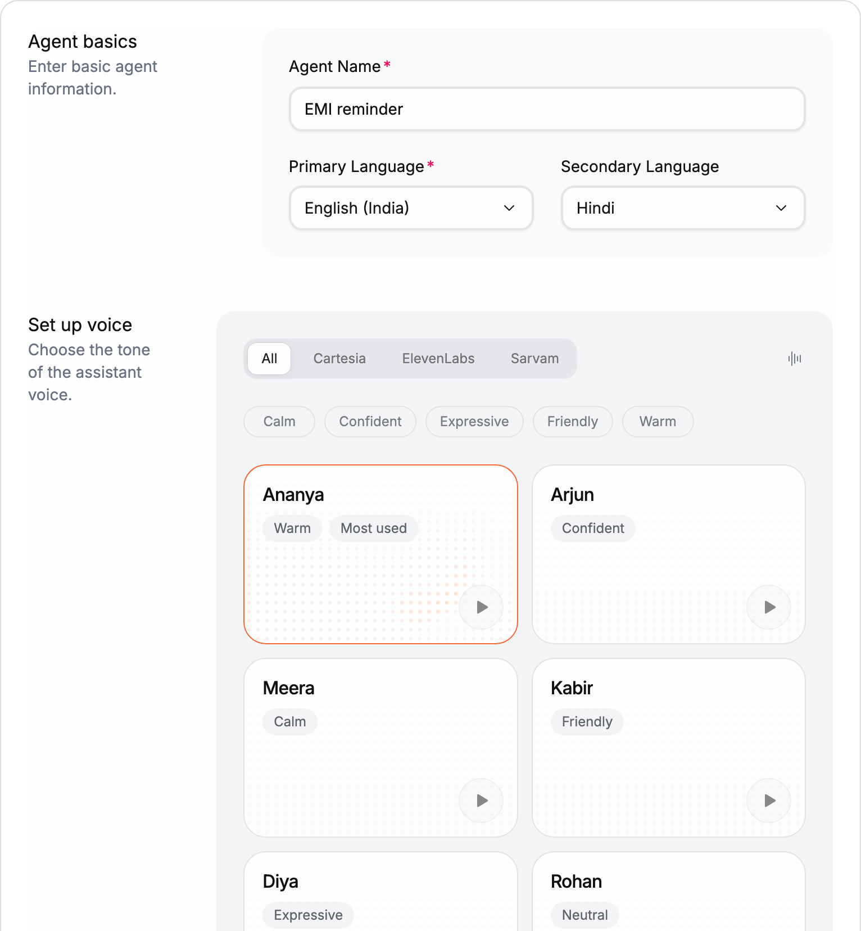Toggle the Expressive filter chip
This screenshot has height=931, width=861.
pyautogui.click(x=474, y=422)
